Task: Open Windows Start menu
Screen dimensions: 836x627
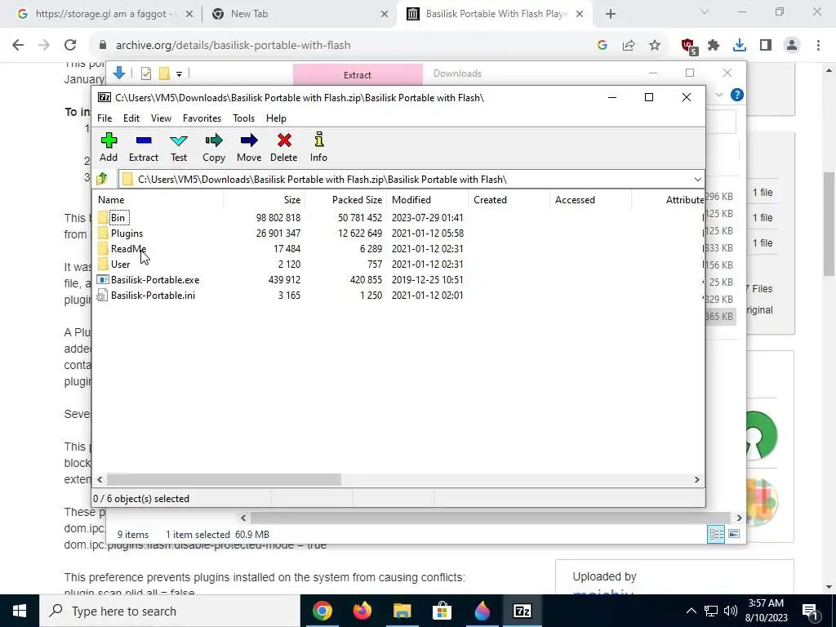Action: 20,611
